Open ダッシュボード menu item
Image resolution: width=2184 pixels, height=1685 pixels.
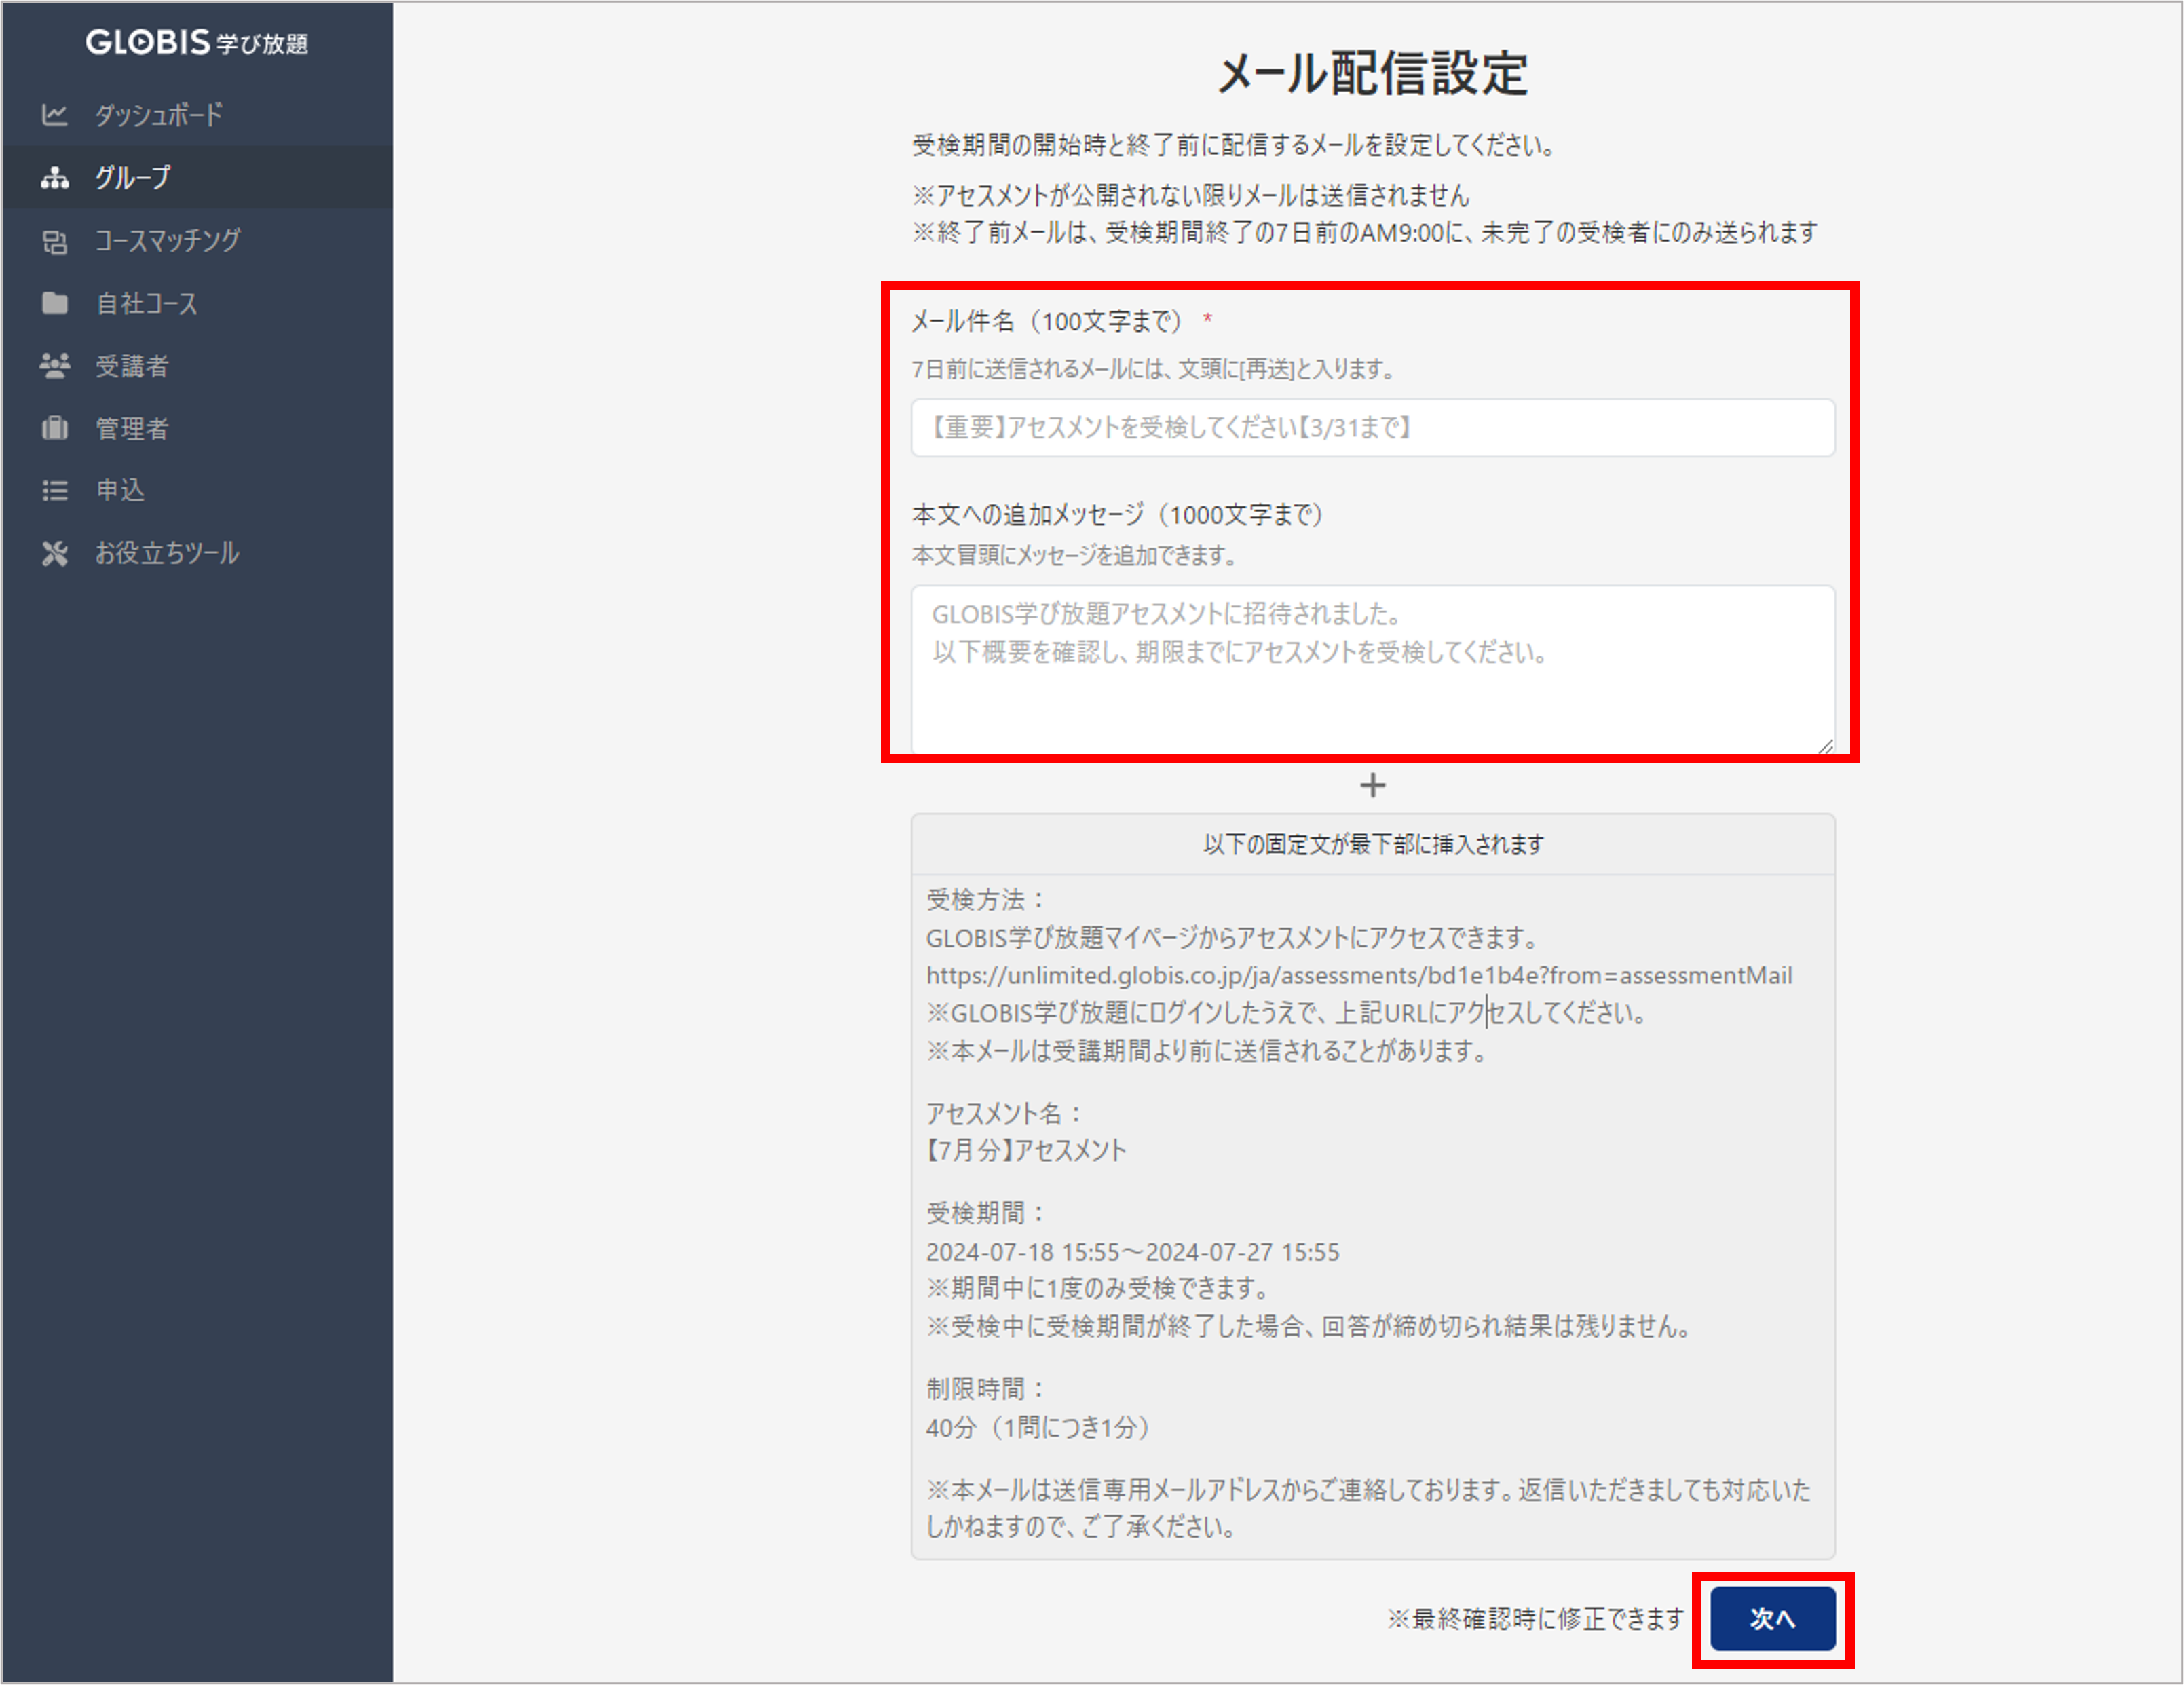(x=197, y=115)
